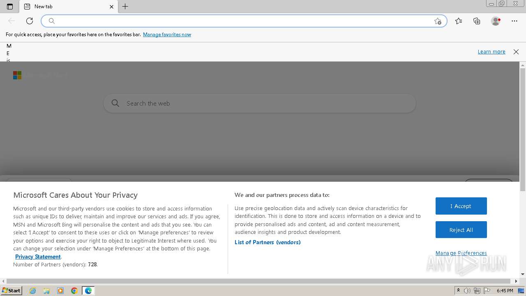The image size is (526, 296).
Task: Open File Explorer from taskbar
Action: 46,291
